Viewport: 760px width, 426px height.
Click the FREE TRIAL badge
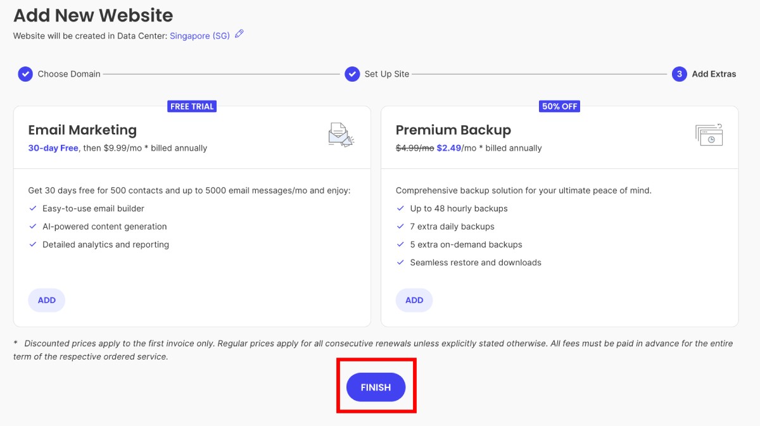[192, 106]
